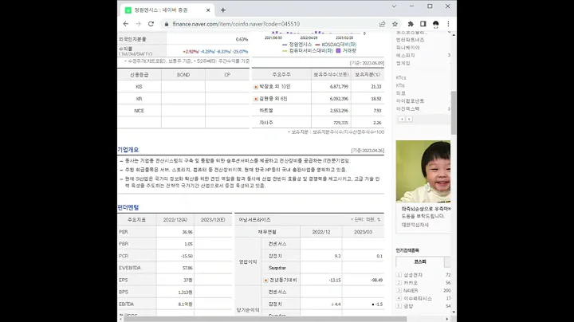574x322 pixels.
Task: Expand the 김현종 외 6인 shareholder row
Action: 256,99
